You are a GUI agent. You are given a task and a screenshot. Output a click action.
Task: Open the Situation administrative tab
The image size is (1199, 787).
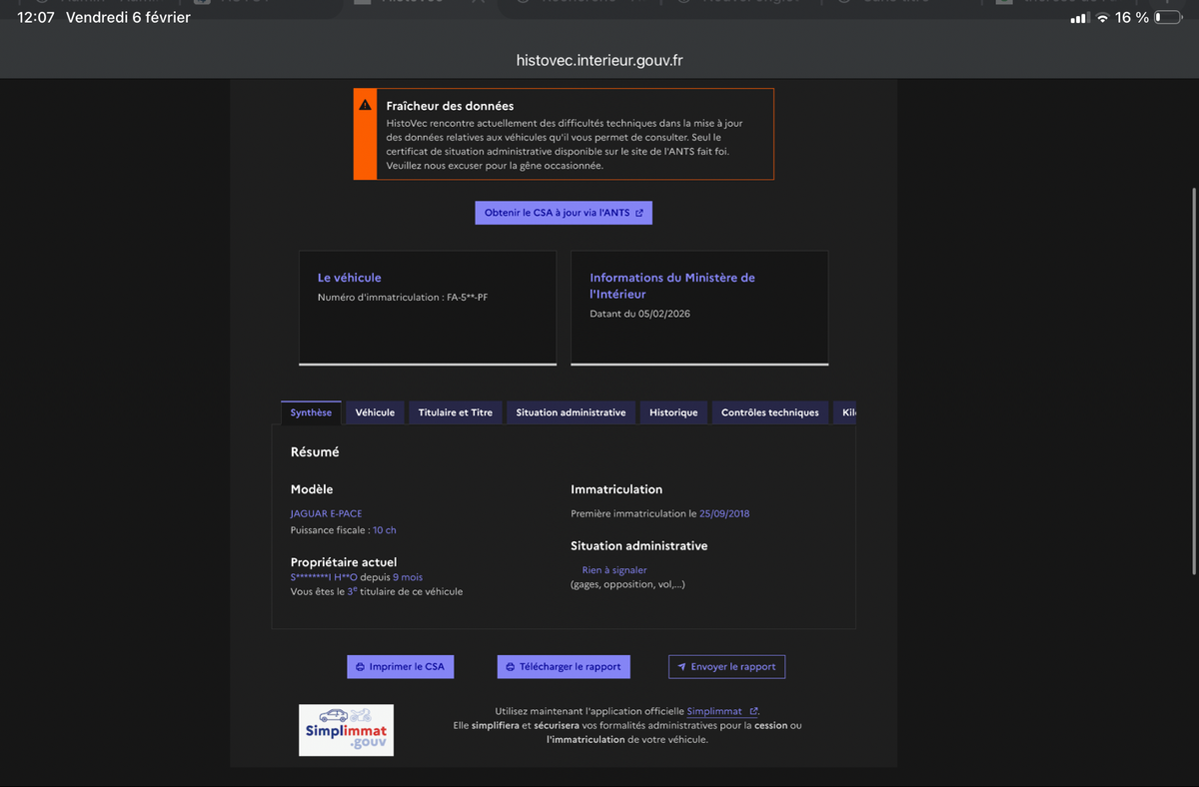point(571,412)
